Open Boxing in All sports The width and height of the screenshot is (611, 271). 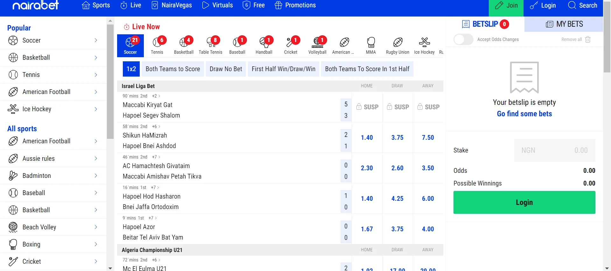click(x=53, y=244)
